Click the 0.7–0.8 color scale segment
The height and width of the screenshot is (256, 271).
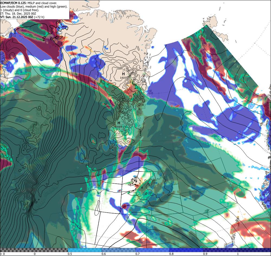pyautogui.click(x=152, y=250)
